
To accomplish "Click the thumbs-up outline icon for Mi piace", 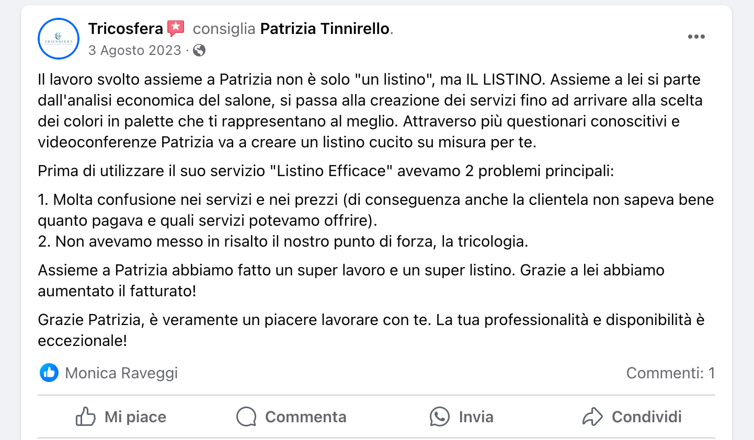I will (86, 417).
